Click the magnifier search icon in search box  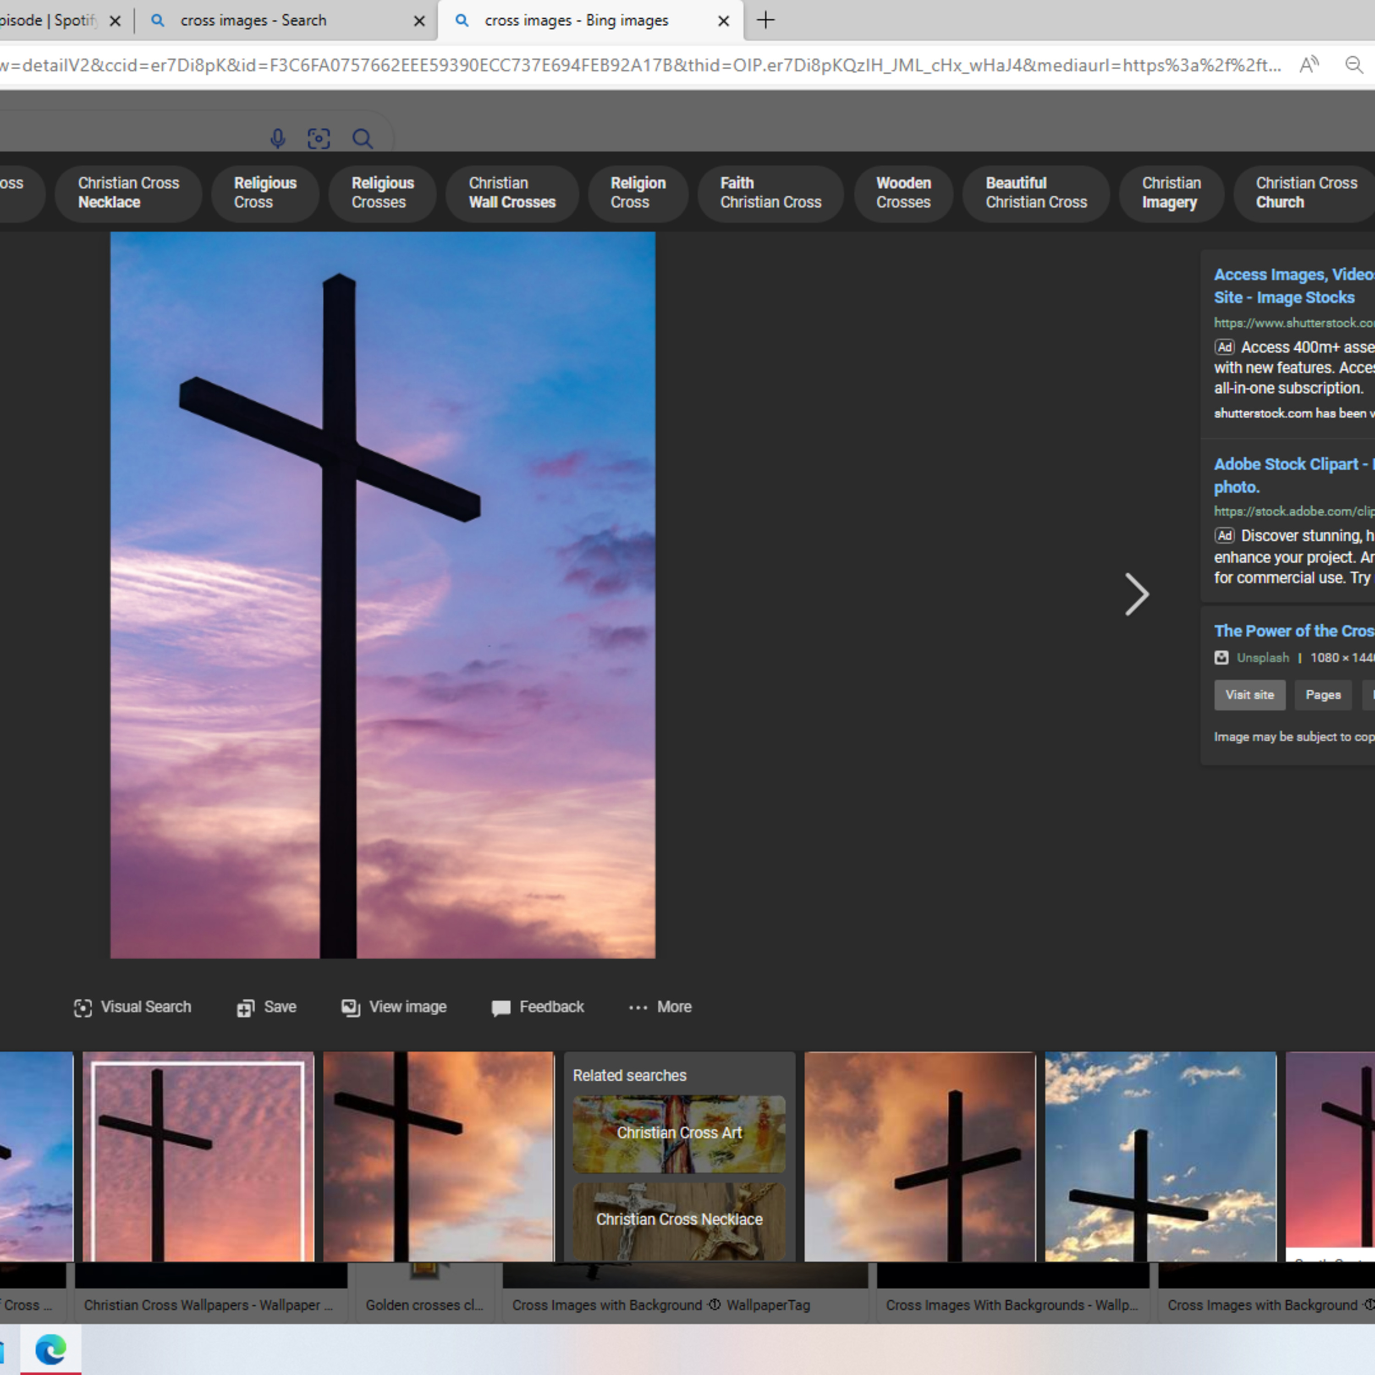coord(362,138)
